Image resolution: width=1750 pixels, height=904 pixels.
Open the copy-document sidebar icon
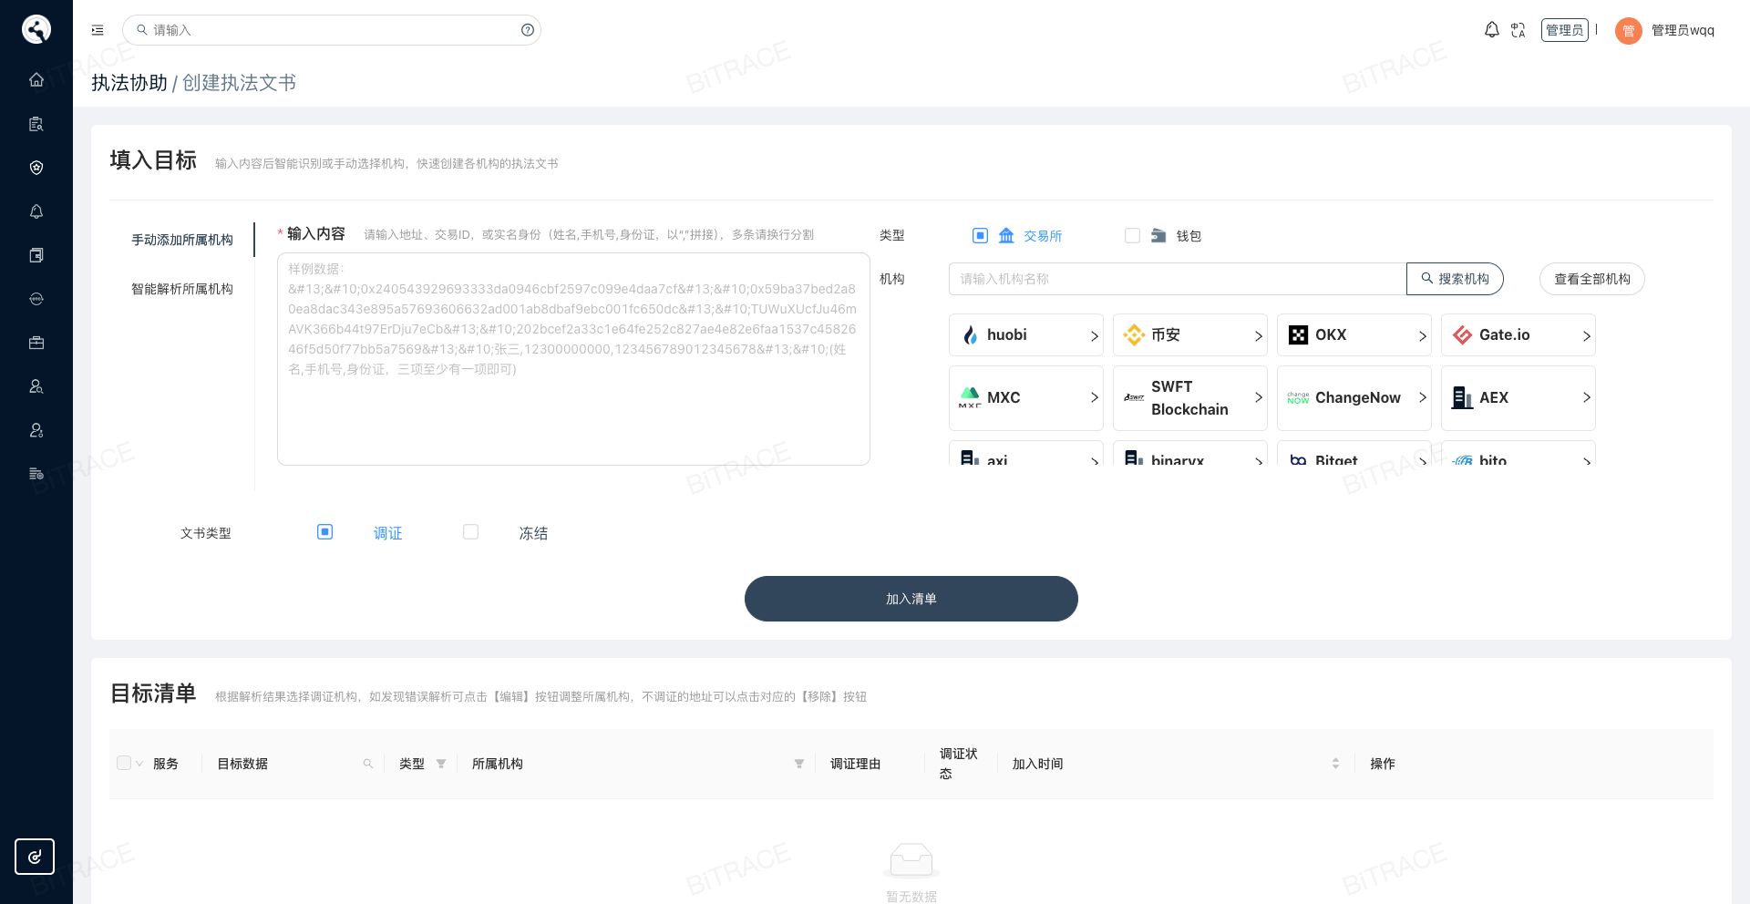[36, 254]
